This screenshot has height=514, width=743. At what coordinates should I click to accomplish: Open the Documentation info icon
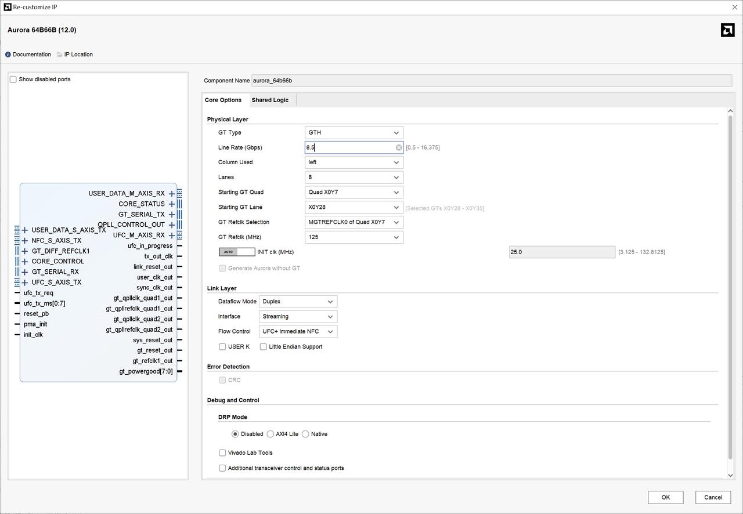[x=8, y=55]
